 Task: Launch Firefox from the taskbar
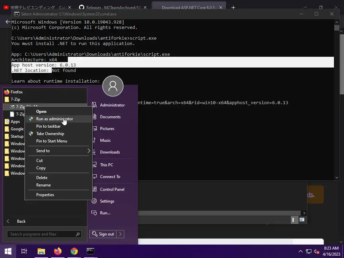click(58, 251)
